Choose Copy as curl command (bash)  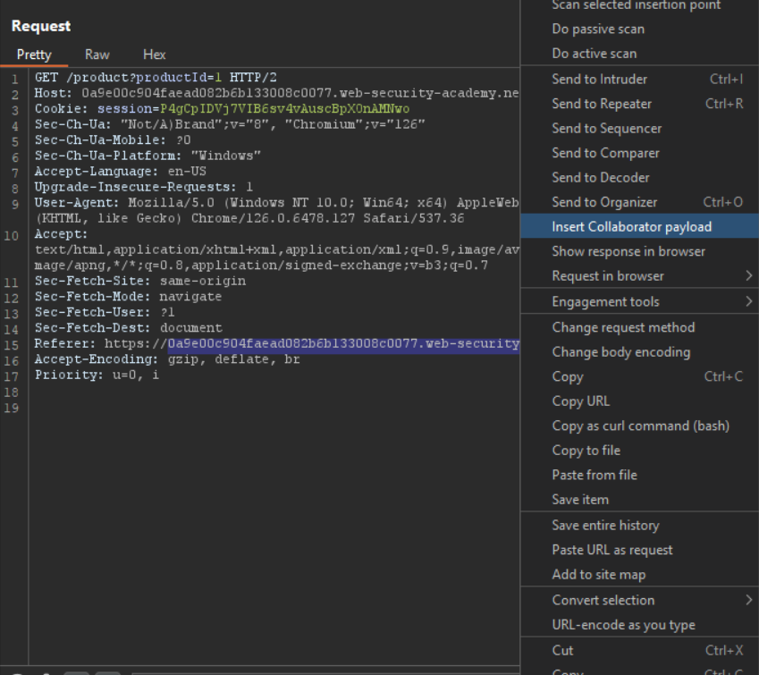point(640,426)
